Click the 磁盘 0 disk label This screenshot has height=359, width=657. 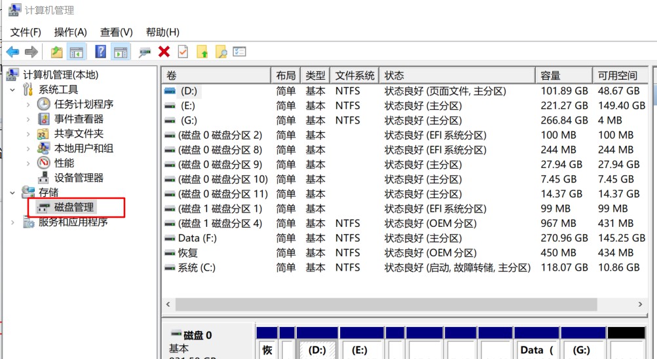tap(197, 335)
